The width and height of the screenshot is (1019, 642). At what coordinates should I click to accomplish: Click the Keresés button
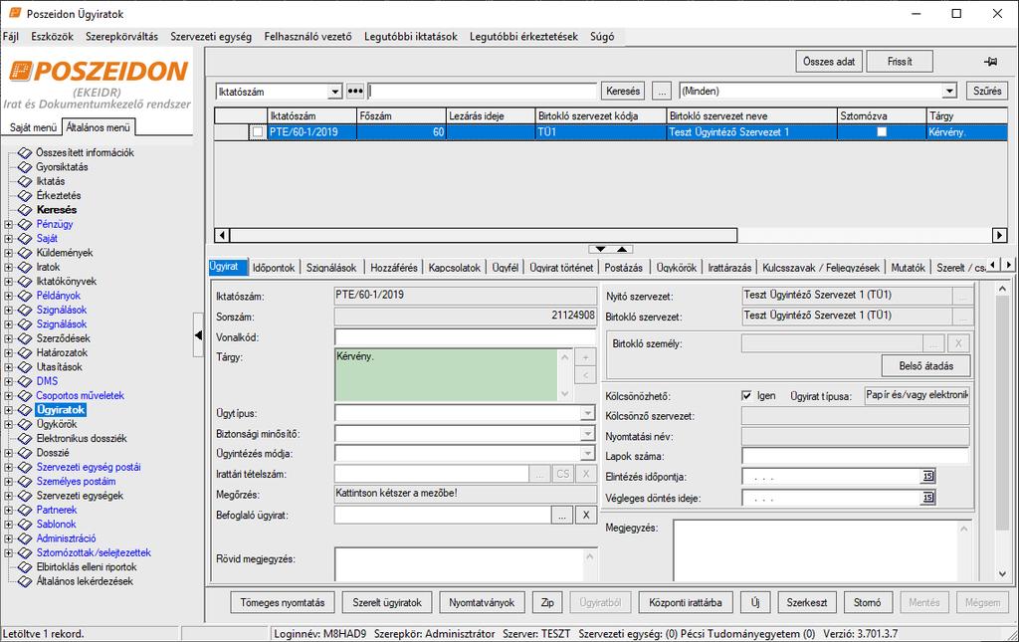[623, 91]
